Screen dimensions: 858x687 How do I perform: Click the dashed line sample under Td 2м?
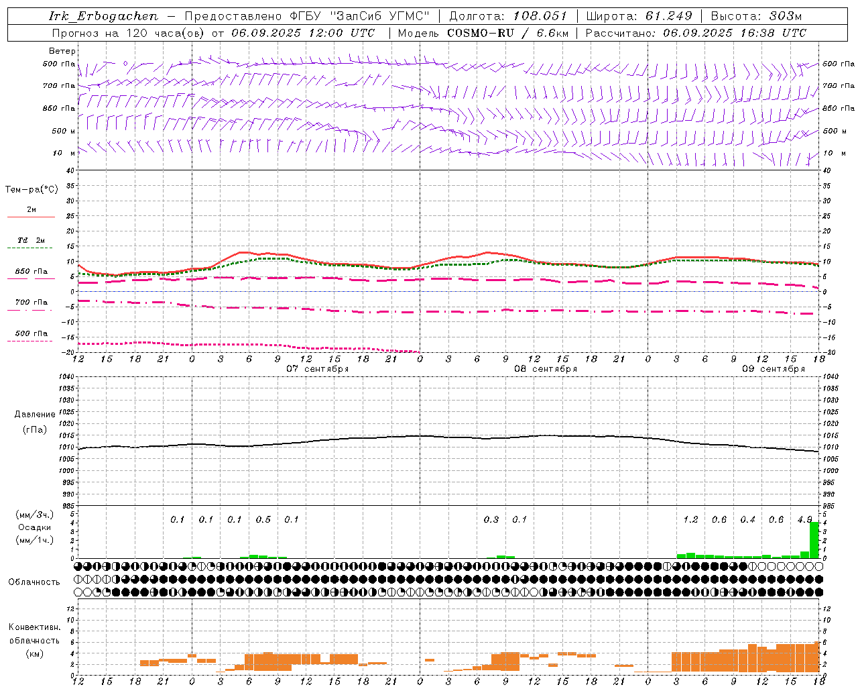click(29, 248)
